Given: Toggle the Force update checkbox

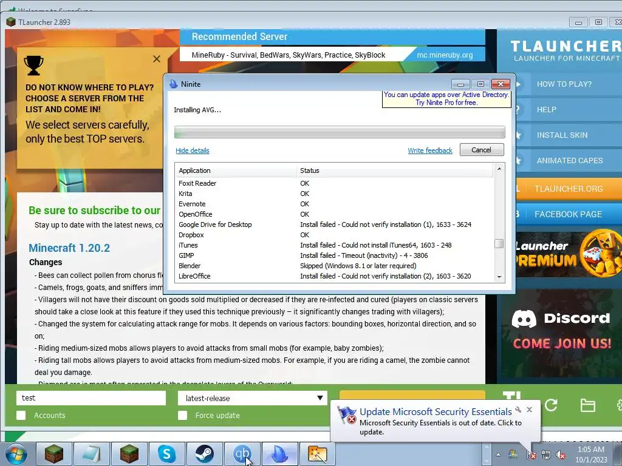Looking at the screenshot, I should pos(182,415).
